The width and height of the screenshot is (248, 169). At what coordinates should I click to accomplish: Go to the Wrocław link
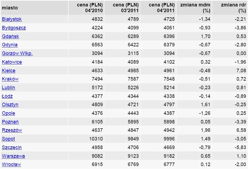point(11,164)
